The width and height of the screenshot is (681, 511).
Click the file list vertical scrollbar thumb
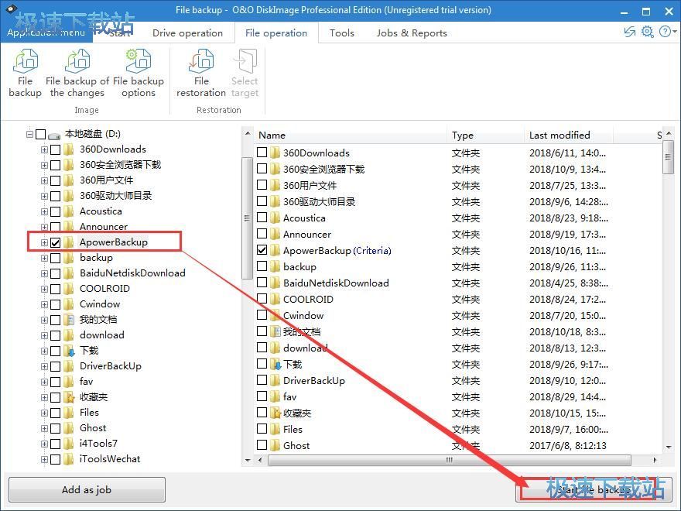[x=669, y=157]
